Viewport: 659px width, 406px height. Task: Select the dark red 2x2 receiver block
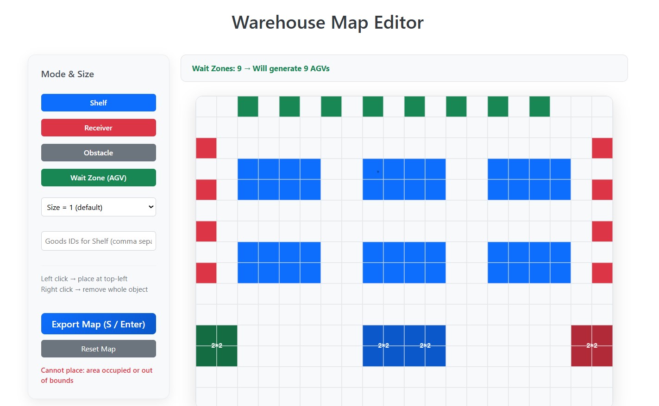pyautogui.click(x=591, y=345)
